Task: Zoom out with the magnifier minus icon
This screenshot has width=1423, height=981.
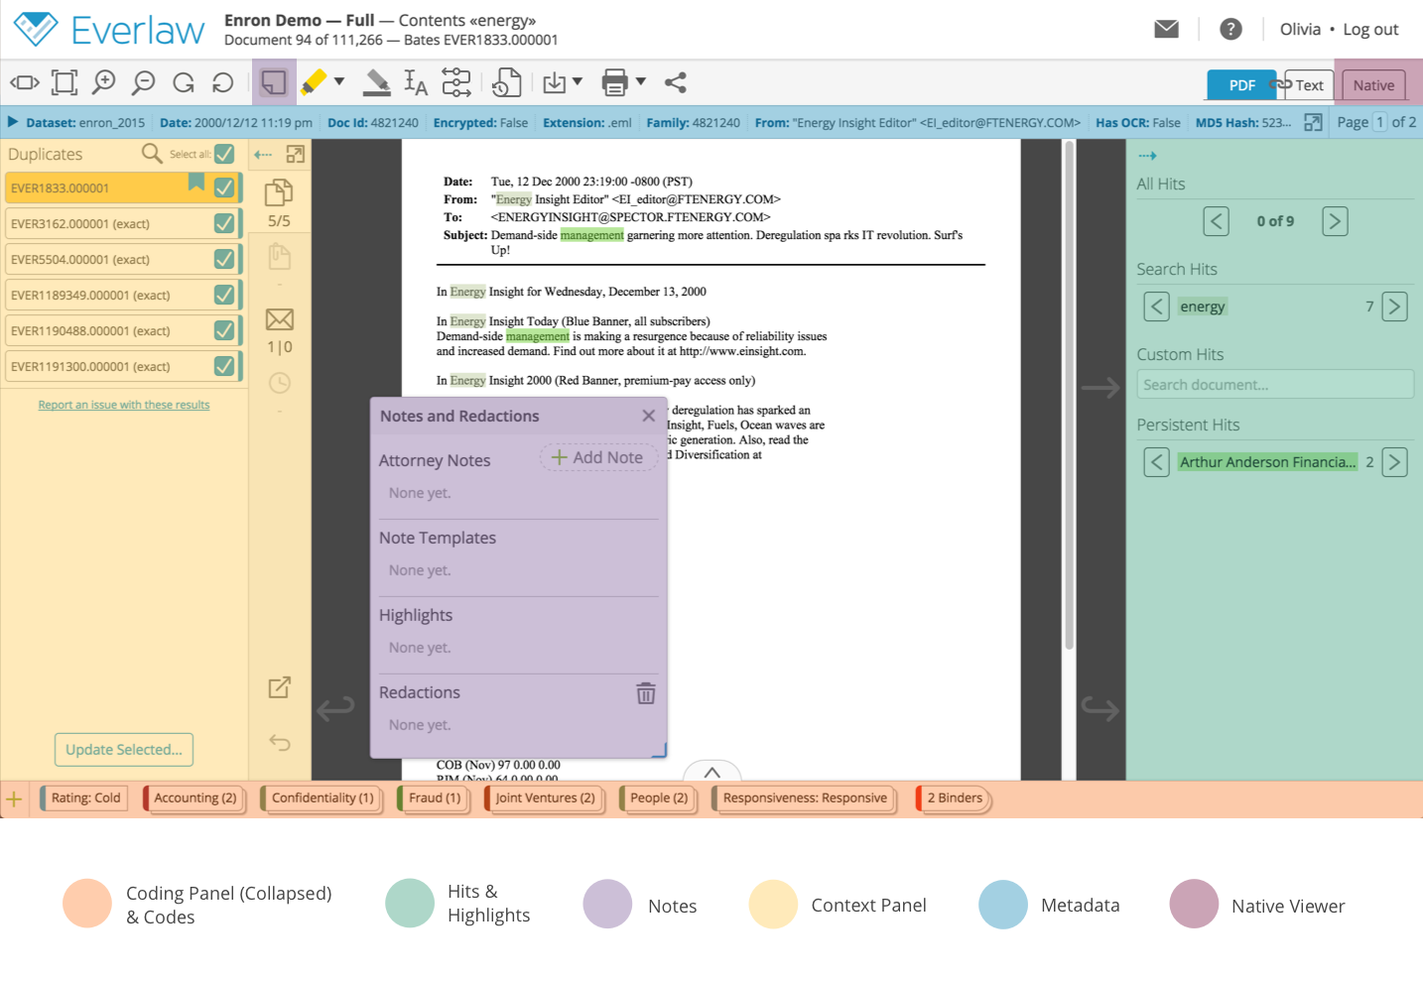Action: click(x=144, y=82)
